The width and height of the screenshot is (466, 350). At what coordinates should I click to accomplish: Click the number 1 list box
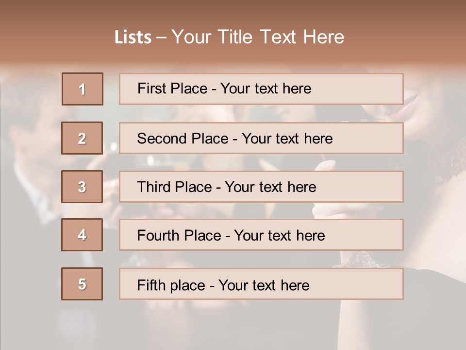pos(83,89)
